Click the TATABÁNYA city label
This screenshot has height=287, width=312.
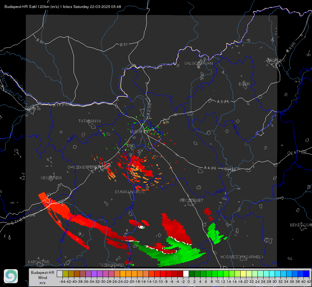pos(90,121)
